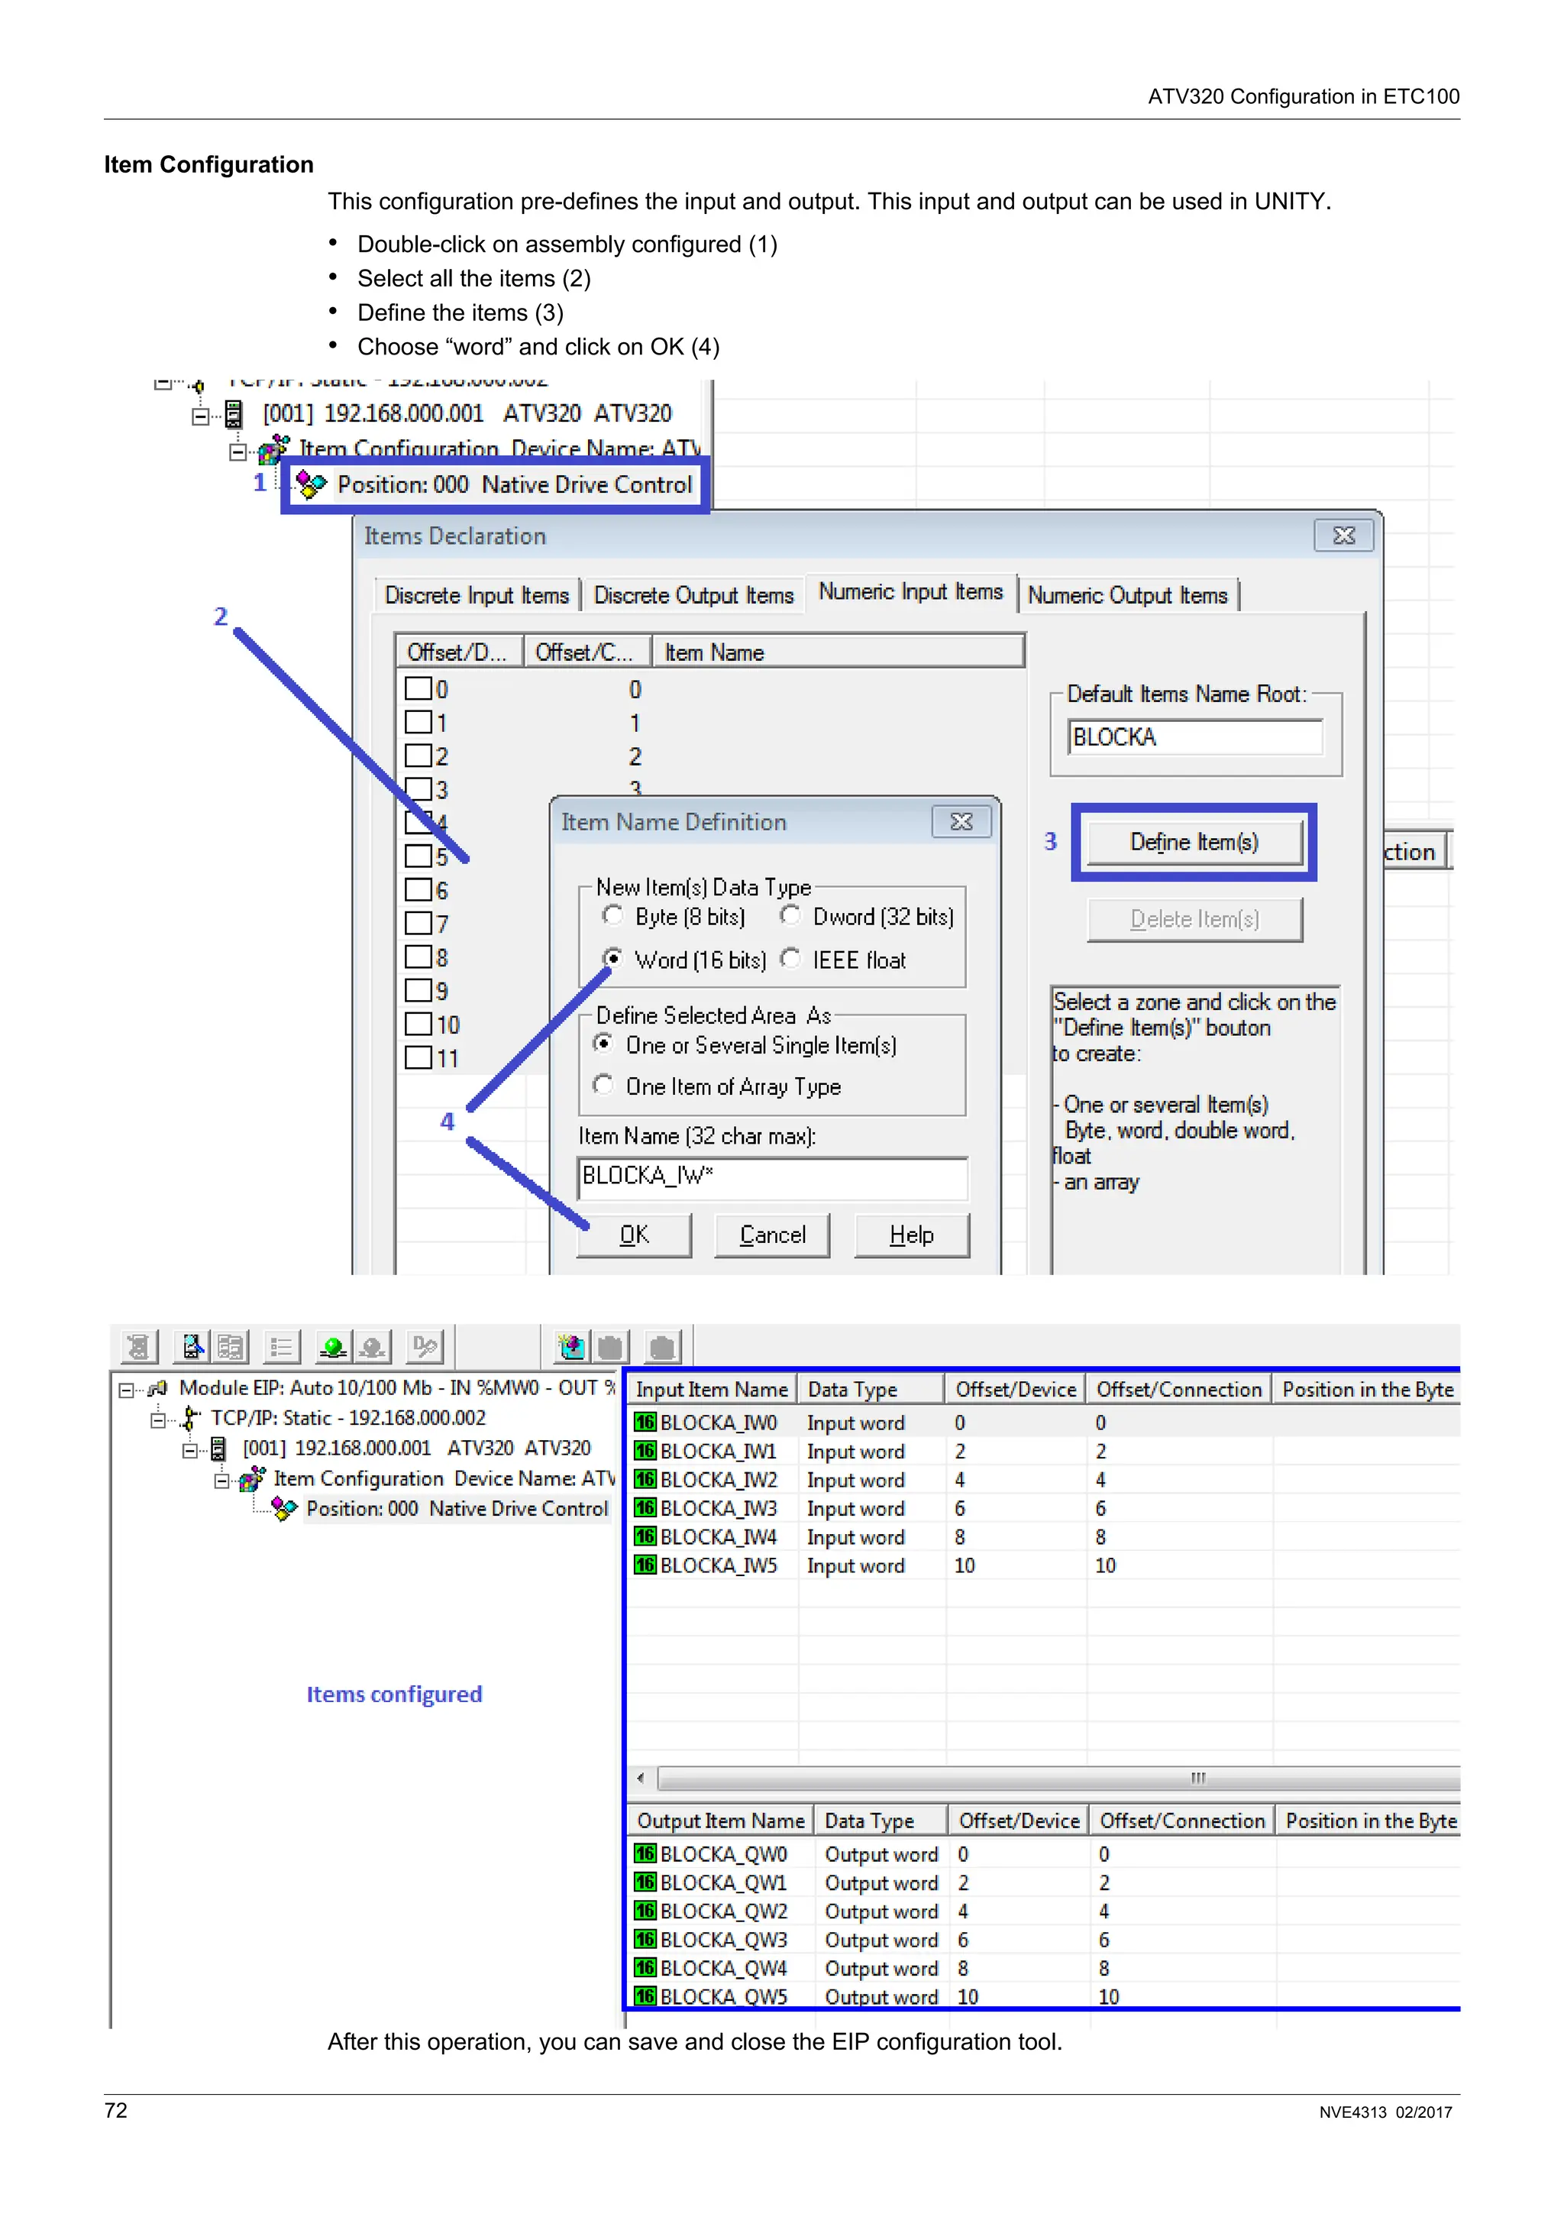This screenshot has height=2214, width=1564.
Task: Collapse the TCP/IP Static node in lower tree
Action: [157, 1420]
